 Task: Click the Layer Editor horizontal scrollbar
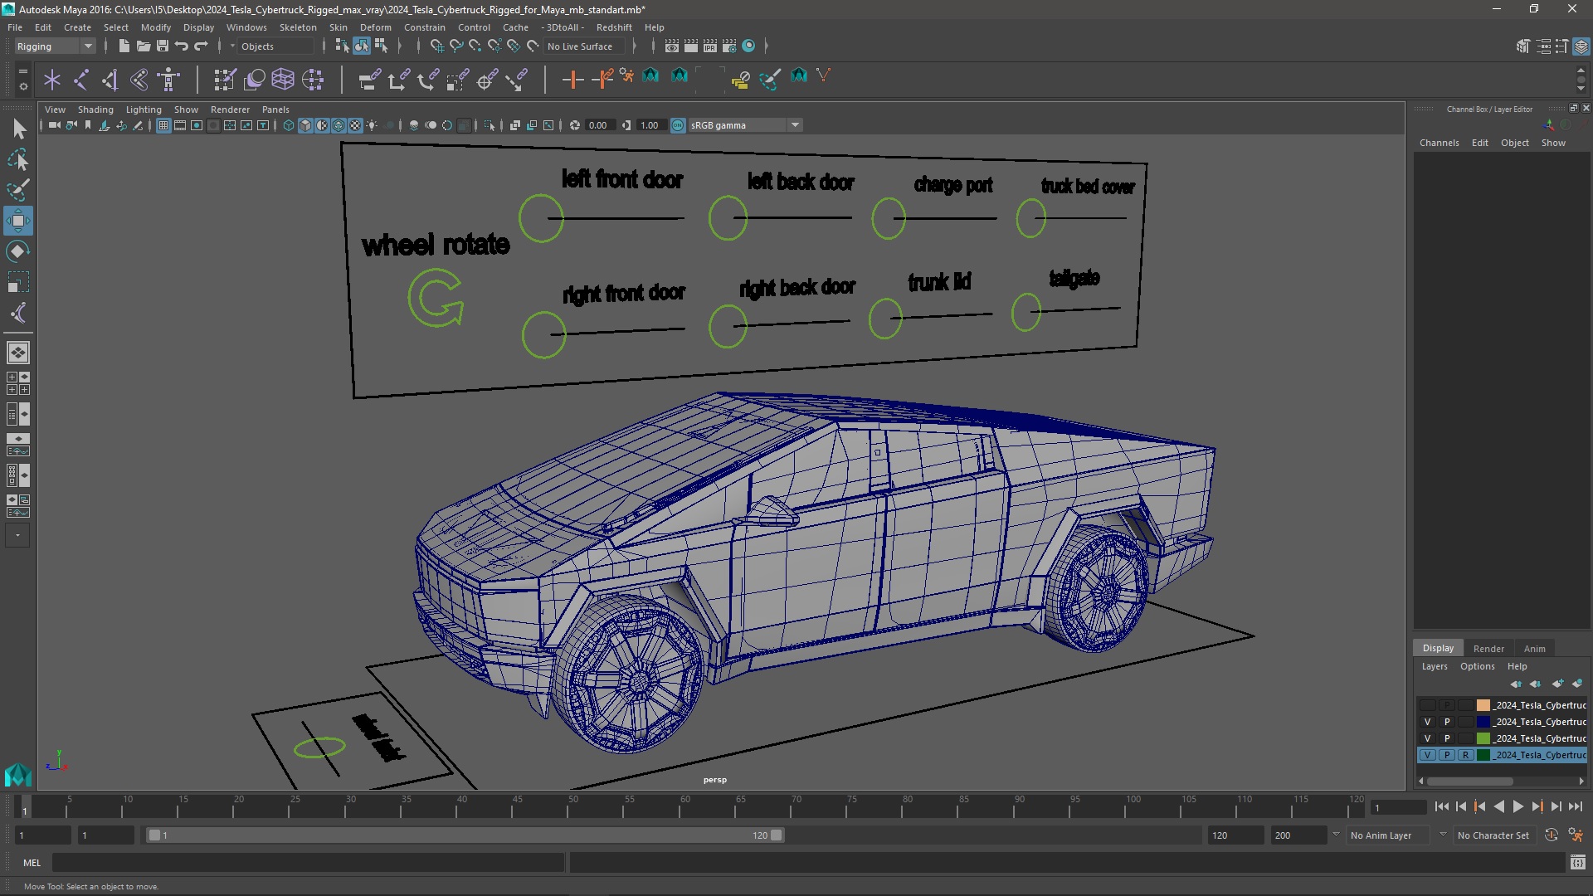coord(1469,781)
